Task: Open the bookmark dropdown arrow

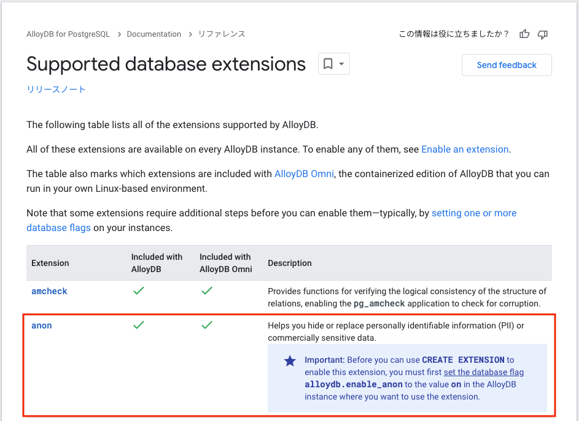Action: [341, 64]
